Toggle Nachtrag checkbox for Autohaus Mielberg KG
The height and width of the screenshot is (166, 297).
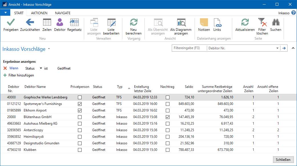[168, 124]
